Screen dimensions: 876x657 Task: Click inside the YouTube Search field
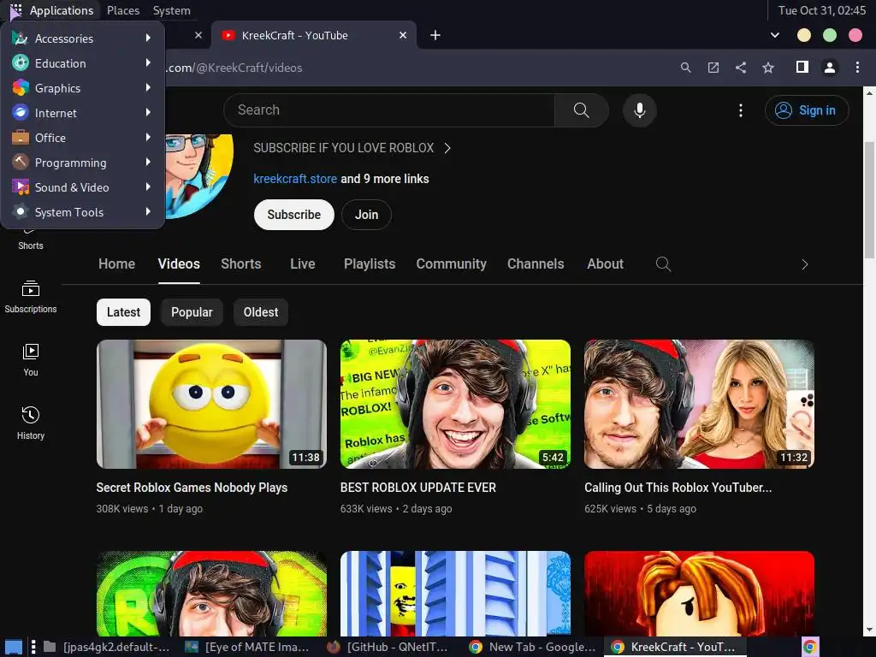click(x=389, y=110)
